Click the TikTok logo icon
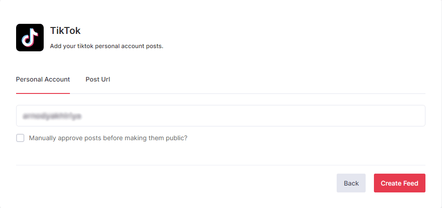This screenshot has width=442, height=208. [30, 38]
